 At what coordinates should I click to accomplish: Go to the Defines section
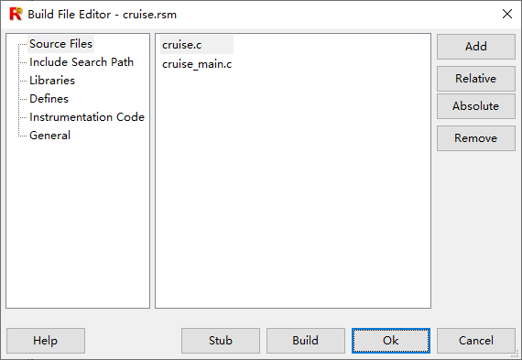(x=49, y=99)
